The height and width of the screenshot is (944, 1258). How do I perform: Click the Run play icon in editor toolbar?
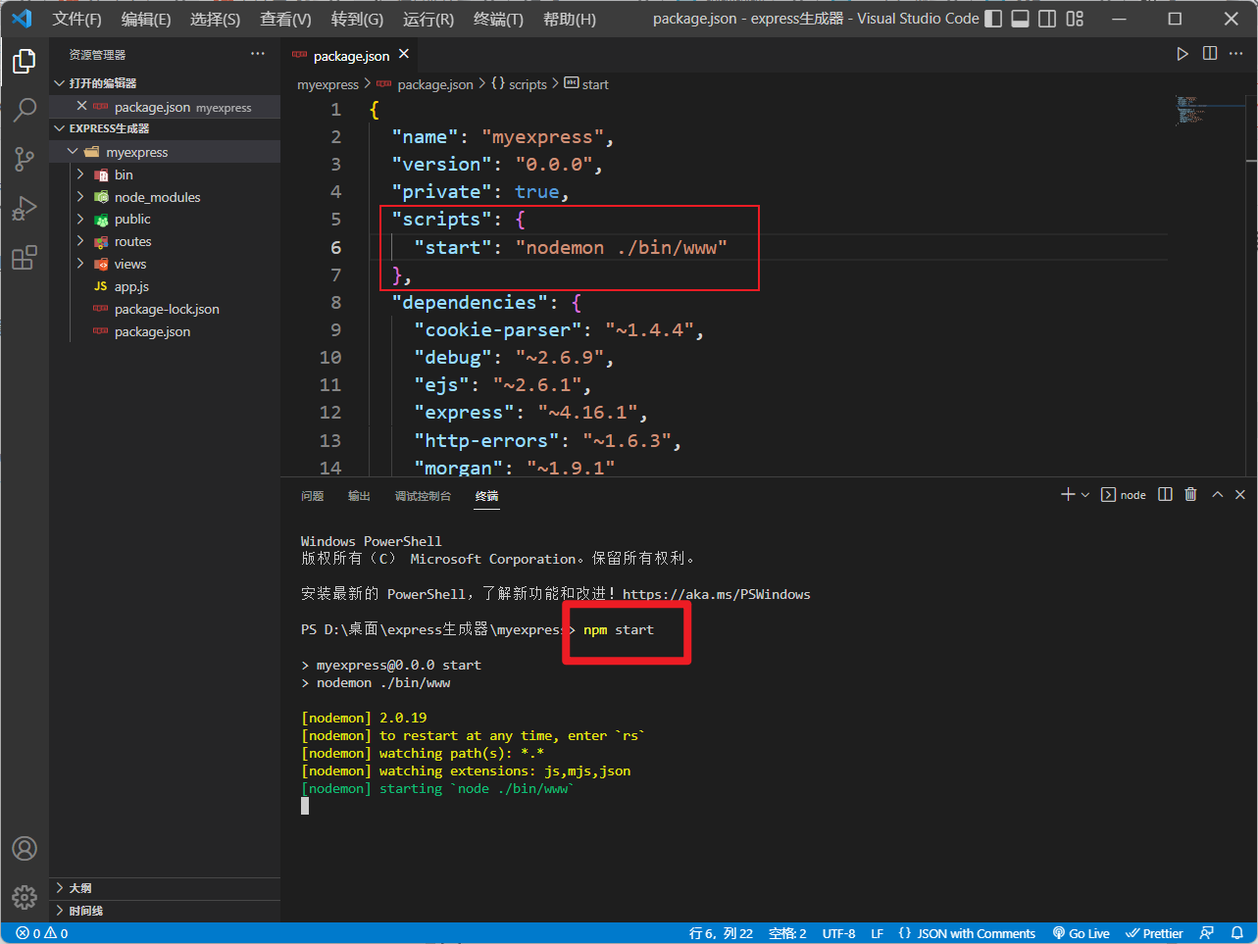[1183, 54]
